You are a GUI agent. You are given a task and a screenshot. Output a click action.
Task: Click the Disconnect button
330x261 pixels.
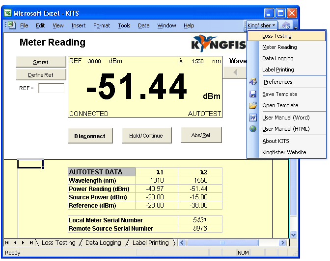[90, 136]
